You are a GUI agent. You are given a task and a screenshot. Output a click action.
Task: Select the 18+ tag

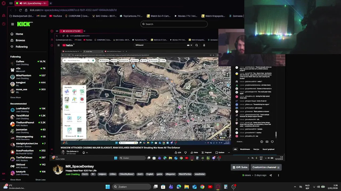(x=93, y=174)
